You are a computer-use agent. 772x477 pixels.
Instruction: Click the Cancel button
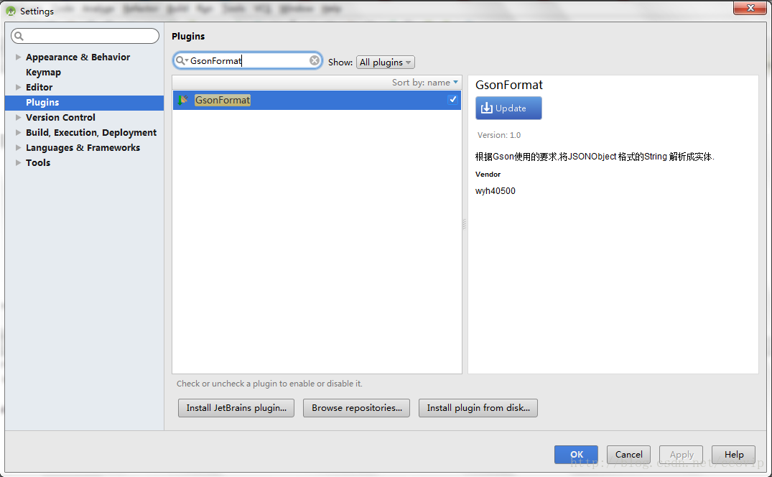[628, 454]
